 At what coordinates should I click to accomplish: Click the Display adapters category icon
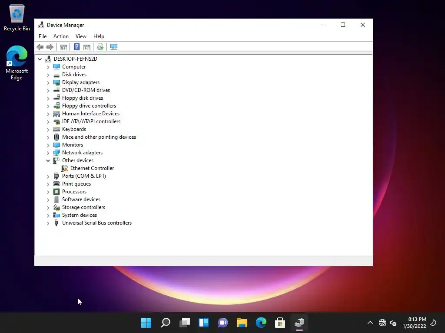pyautogui.click(x=56, y=82)
